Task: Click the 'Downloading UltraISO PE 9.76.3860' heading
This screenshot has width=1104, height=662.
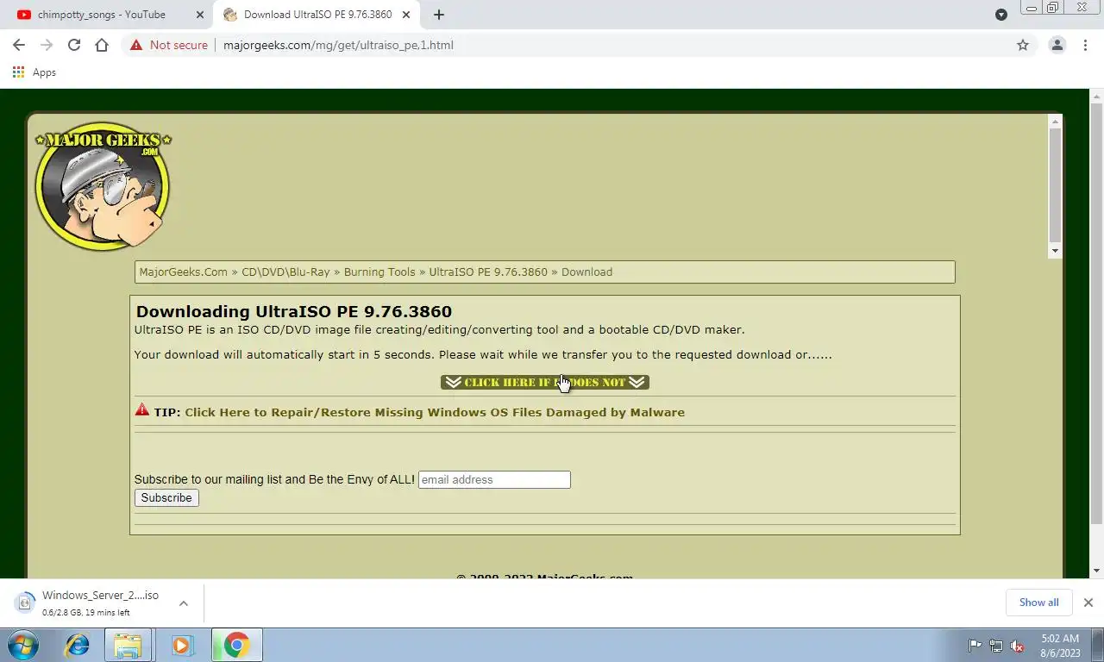Action: (294, 311)
